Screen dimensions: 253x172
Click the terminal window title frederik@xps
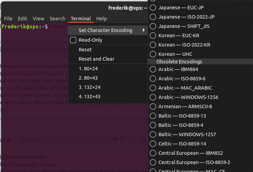(127, 8)
